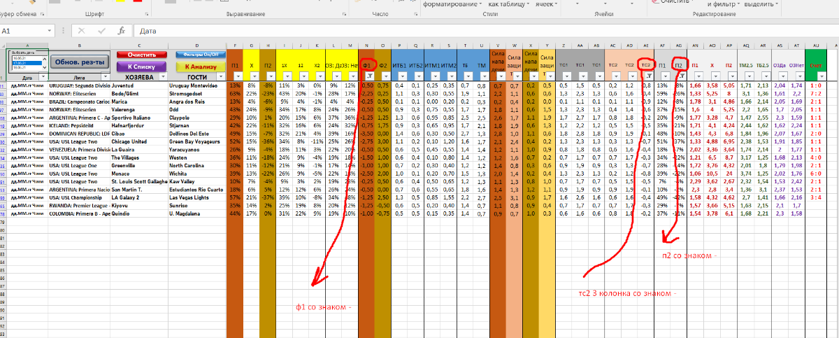The image size is (839, 338).
Task: Expand the Дата column filter dropdown
Action: [x=42, y=76]
